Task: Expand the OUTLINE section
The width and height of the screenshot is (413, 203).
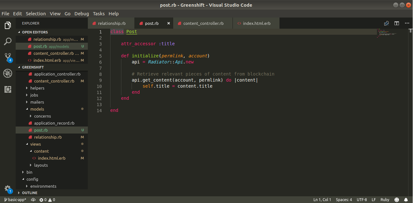Action: pos(29,193)
